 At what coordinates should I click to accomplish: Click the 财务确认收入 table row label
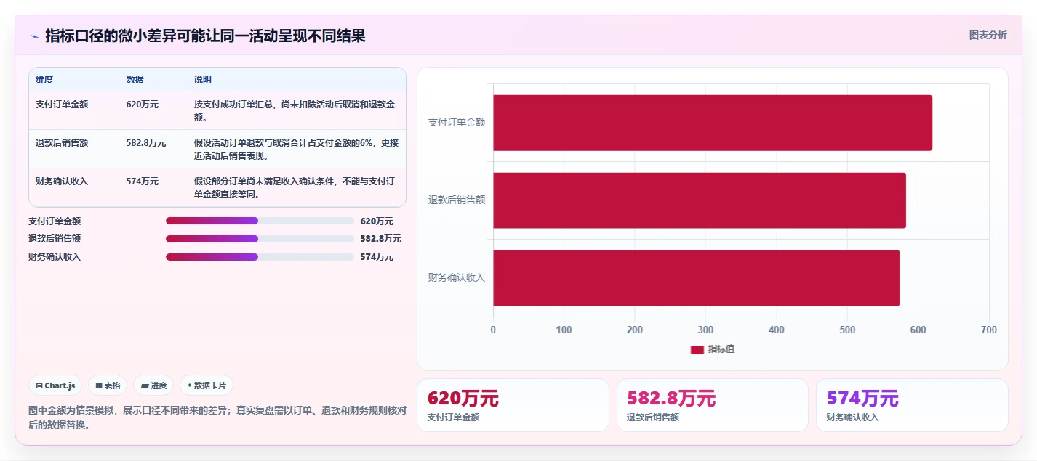pyautogui.click(x=62, y=181)
